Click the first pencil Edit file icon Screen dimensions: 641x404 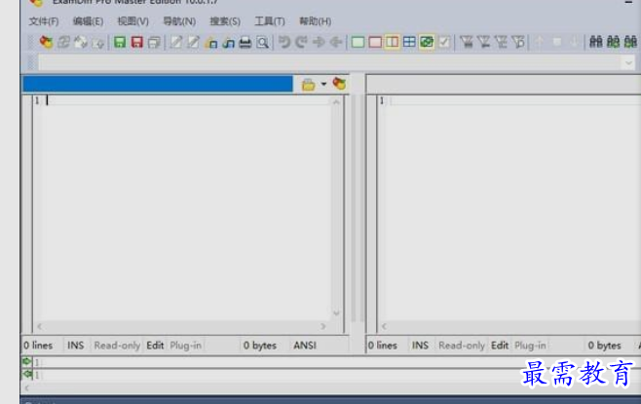tap(175, 42)
